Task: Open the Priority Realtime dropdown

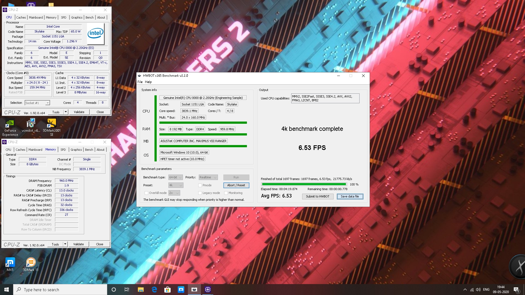Action: coord(208,178)
